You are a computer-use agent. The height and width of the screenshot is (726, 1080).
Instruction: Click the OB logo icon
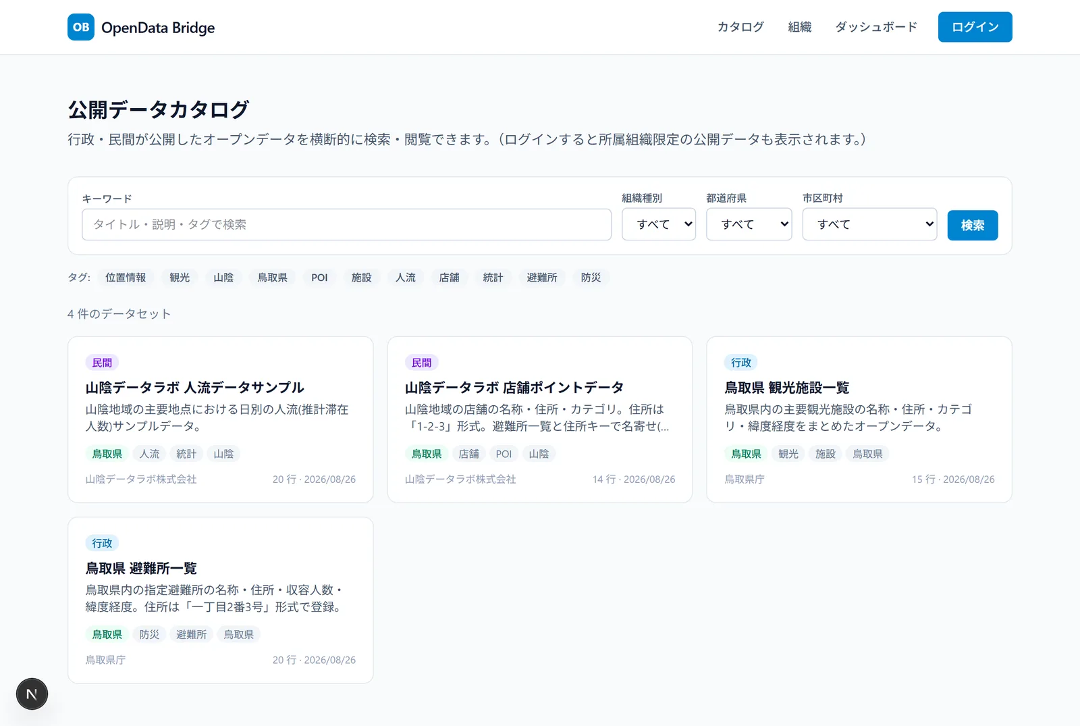pyautogui.click(x=81, y=27)
